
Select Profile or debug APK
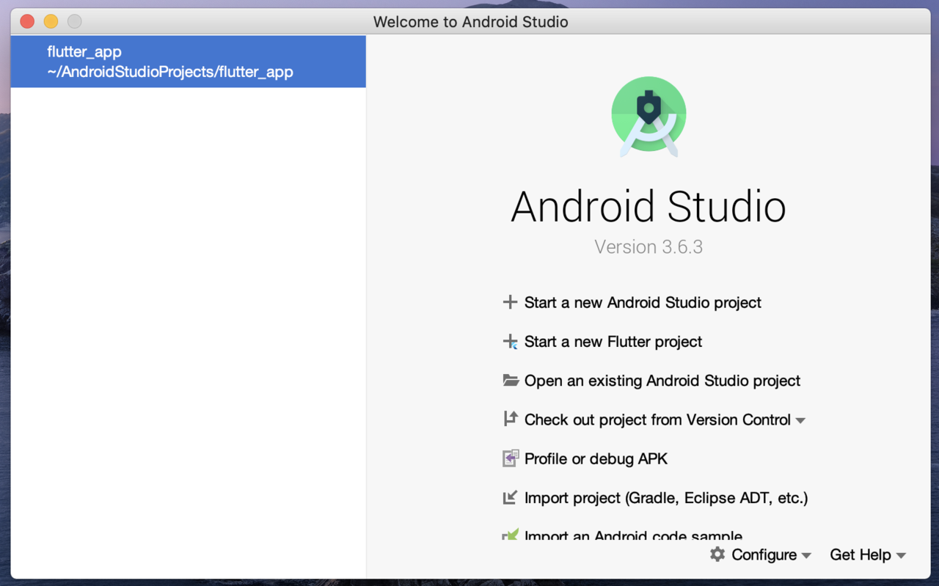(x=596, y=458)
